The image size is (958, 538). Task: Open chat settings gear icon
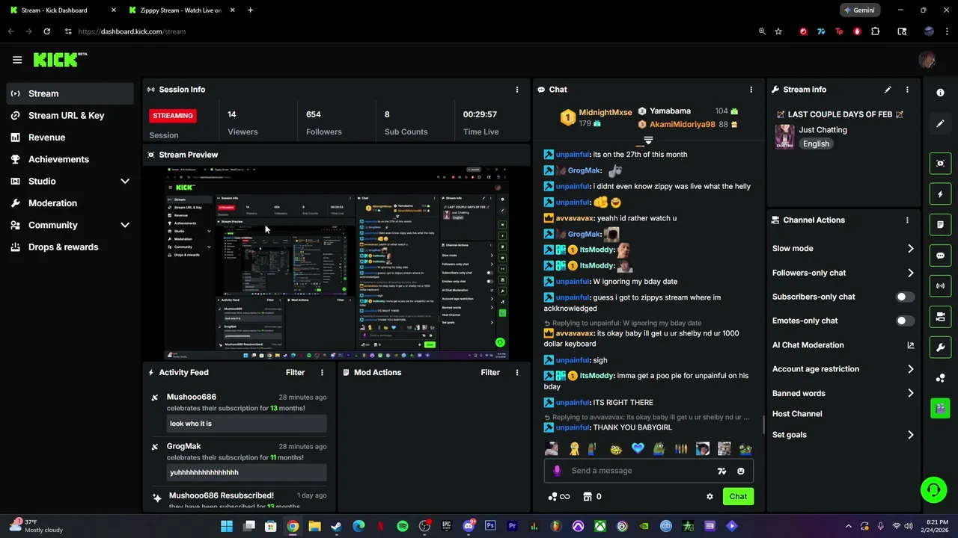tap(710, 496)
